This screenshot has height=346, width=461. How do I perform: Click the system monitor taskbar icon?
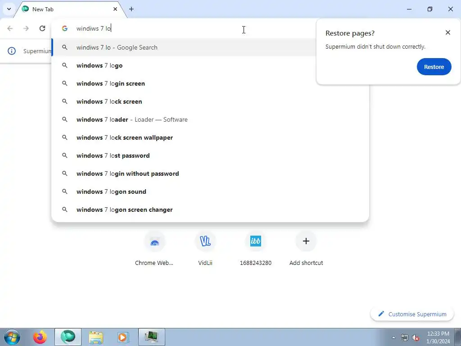point(151,337)
